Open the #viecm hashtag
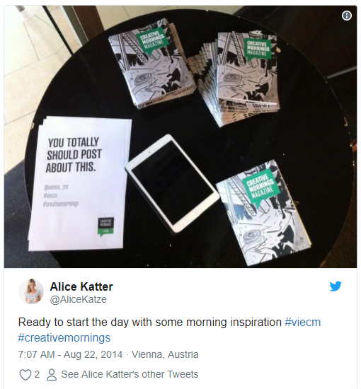This screenshot has width=361, height=389. [x=303, y=323]
